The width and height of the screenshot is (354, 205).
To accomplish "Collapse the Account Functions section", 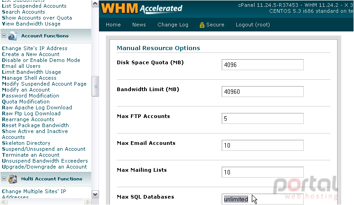I will click(4, 36).
